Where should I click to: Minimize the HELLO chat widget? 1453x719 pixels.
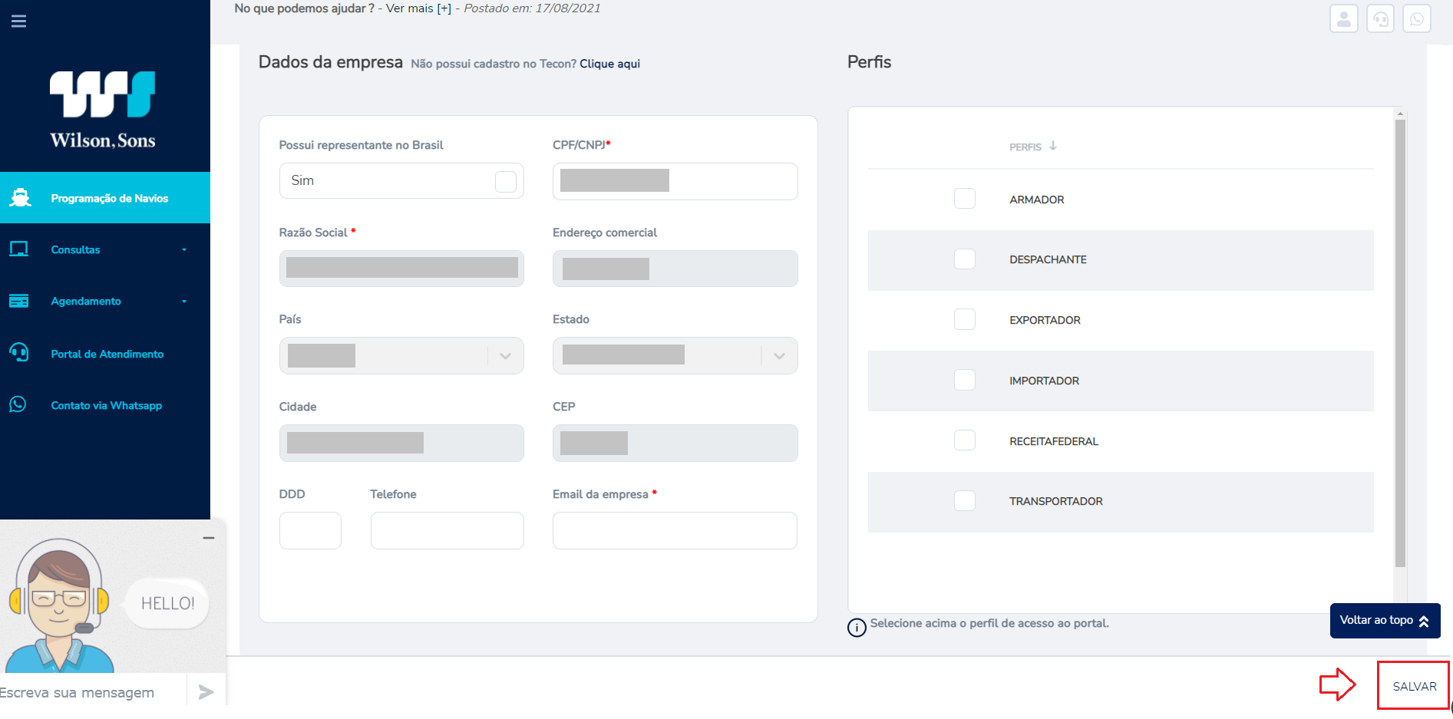(209, 538)
